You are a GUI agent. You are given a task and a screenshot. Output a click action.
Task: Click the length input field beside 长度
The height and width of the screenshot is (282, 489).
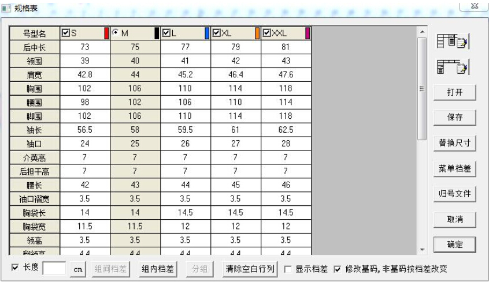[54, 269]
